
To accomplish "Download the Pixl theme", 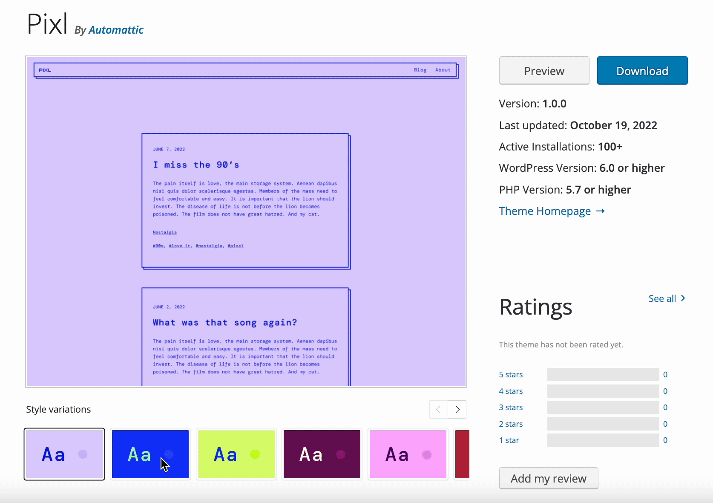I will (x=642, y=71).
